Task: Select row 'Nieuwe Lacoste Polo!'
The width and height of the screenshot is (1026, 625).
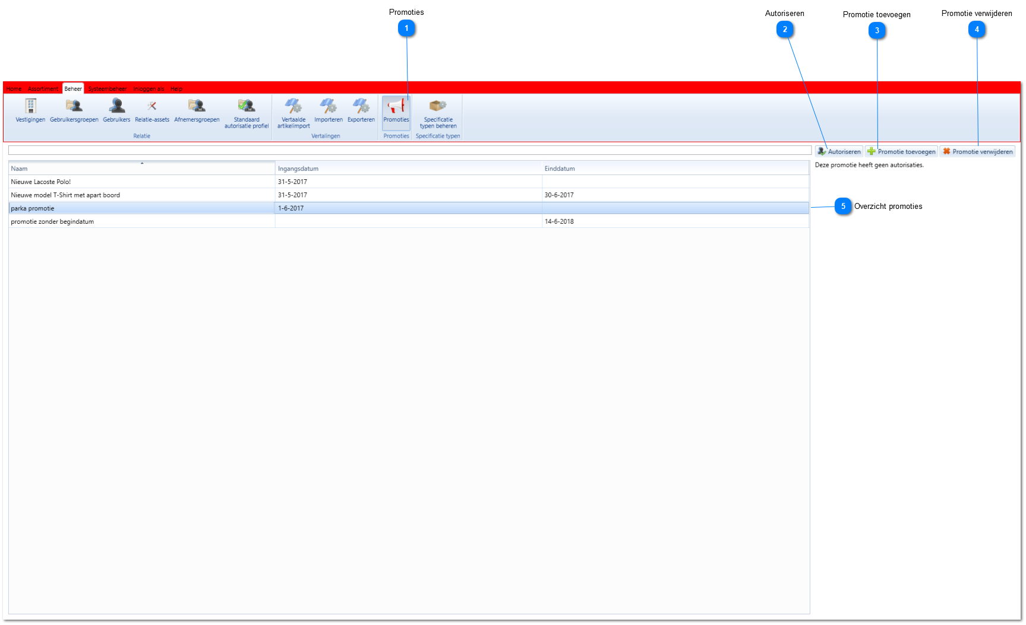Action: (409, 182)
